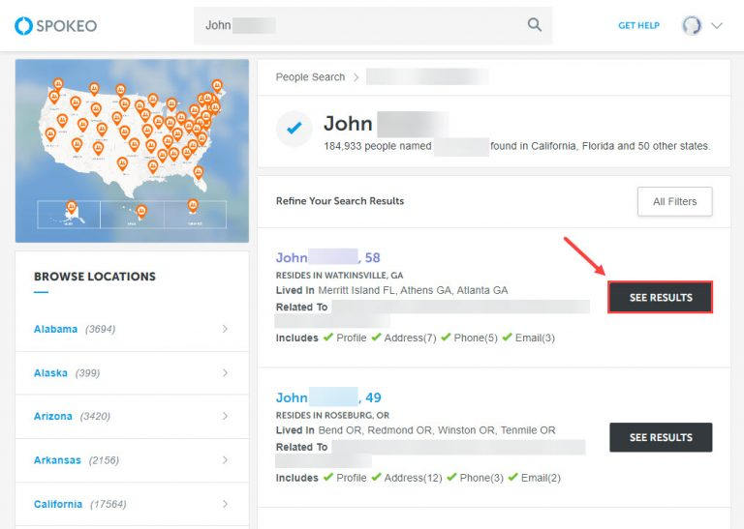Click the search magnifier icon
The height and width of the screenshot is (529, 744).
[535, 25]
